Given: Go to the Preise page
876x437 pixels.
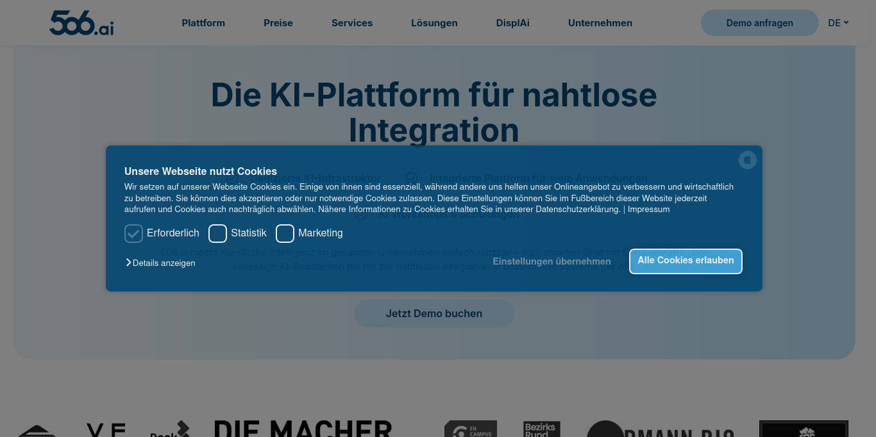Looking at the screenshot, I should pos(278,23).
